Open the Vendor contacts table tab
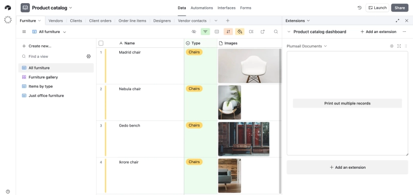 pyautogui.click(x=192, y=21)
